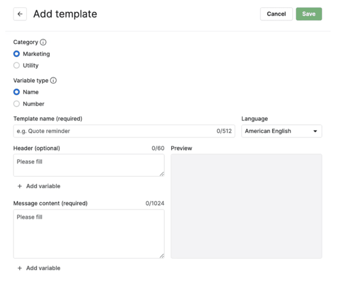This screenshot has width=347, height=283.
Task: Click the Language dropdown arrow
Action: click(x=315, y=131)
